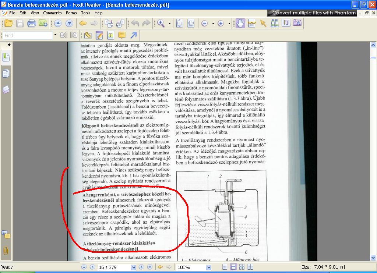Open the Comments side panel icon
Image resolution: width=377 pixels, height=273 pixels.
tap(6, 234)
